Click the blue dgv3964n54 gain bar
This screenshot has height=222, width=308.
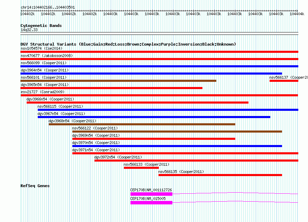pos(151,74)
